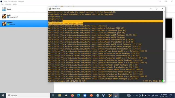This screenshot has width=175, height=98.
Task: Click the 'Get:22' focal-security line
Action: [94, 79]
